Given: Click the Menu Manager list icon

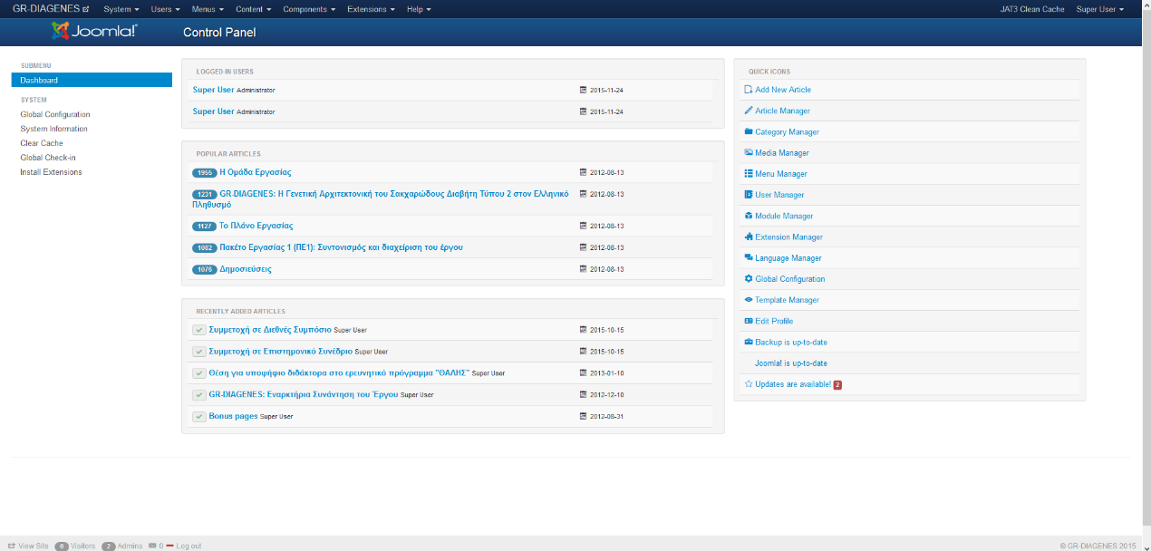Looking at the screenshot, I should 748,173.
